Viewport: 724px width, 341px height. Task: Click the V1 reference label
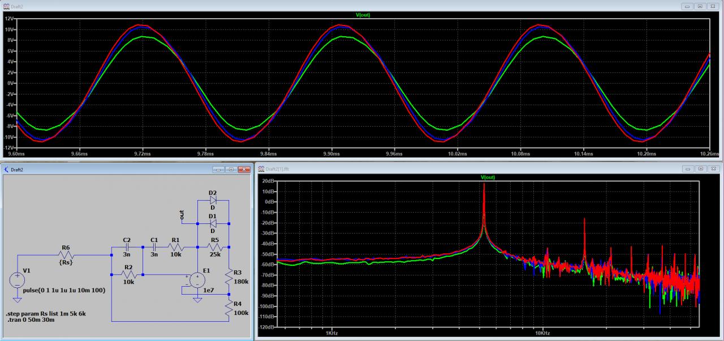point(27,270)
